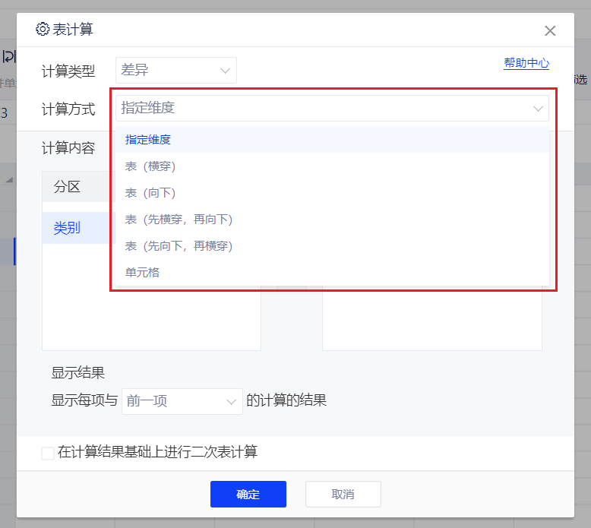Viewport: 591px width, 528px height.
Task: Select 表（先横穿，再向下） option
Action: point(179,220)
